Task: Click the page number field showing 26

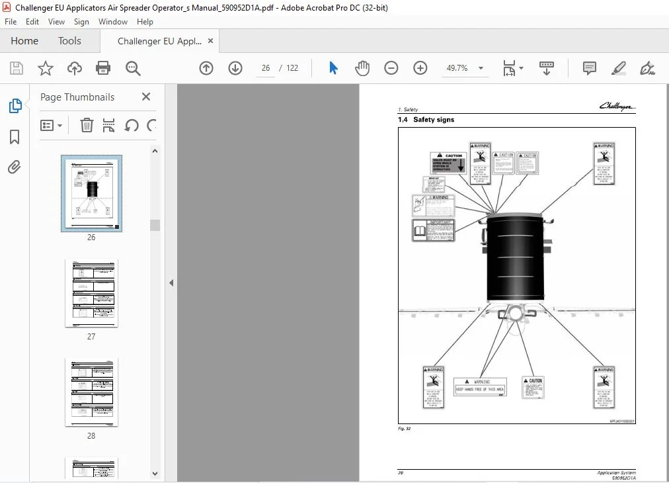Action: click(x=266, y=68)
